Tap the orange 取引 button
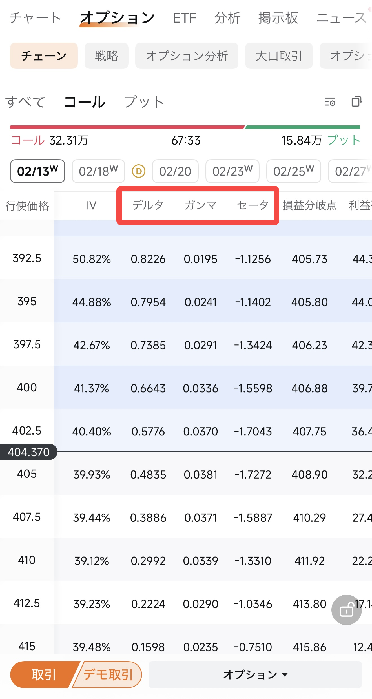The height and width of the screenshot is (699, 372). pyautogui.click(x=43, y=674)
